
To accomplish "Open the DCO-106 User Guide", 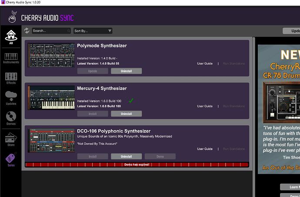I will [205, 149].
